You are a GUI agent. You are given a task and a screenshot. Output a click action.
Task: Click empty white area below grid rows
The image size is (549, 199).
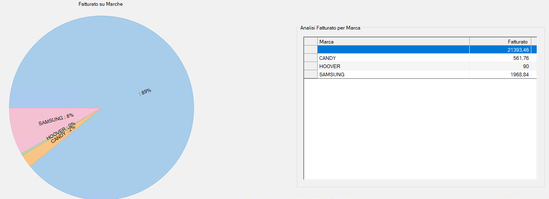coord(419,131)
